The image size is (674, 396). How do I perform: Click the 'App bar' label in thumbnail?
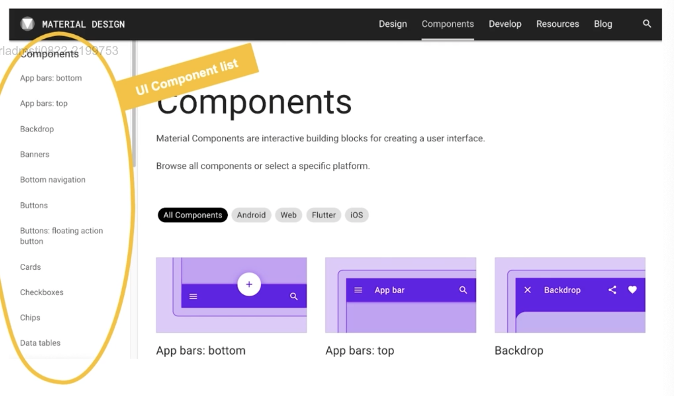click(389, 290)
